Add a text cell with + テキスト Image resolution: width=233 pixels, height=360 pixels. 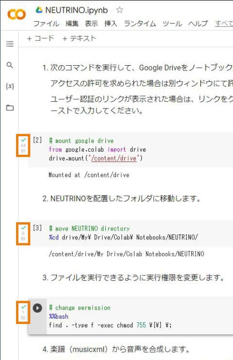(x=79, y=38)
